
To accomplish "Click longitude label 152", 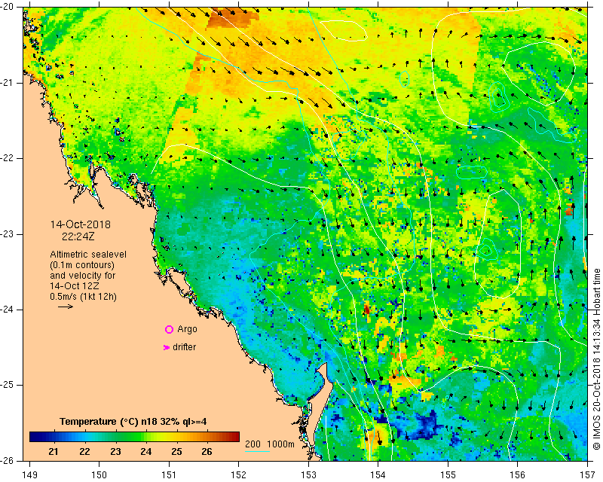I will [238, 474].
